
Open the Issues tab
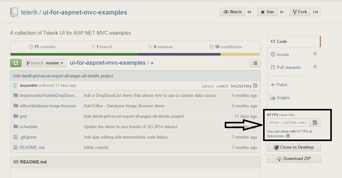[x=283, y=54]
